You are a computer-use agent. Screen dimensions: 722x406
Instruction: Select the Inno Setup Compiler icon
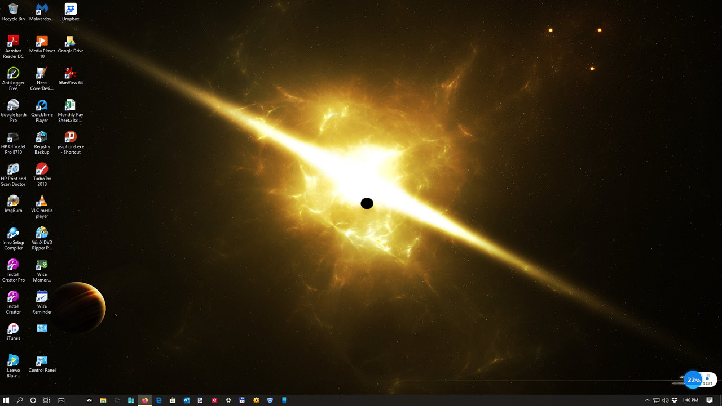14,239
